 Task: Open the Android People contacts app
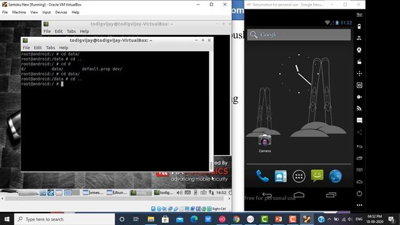click(x=281, y=176)
